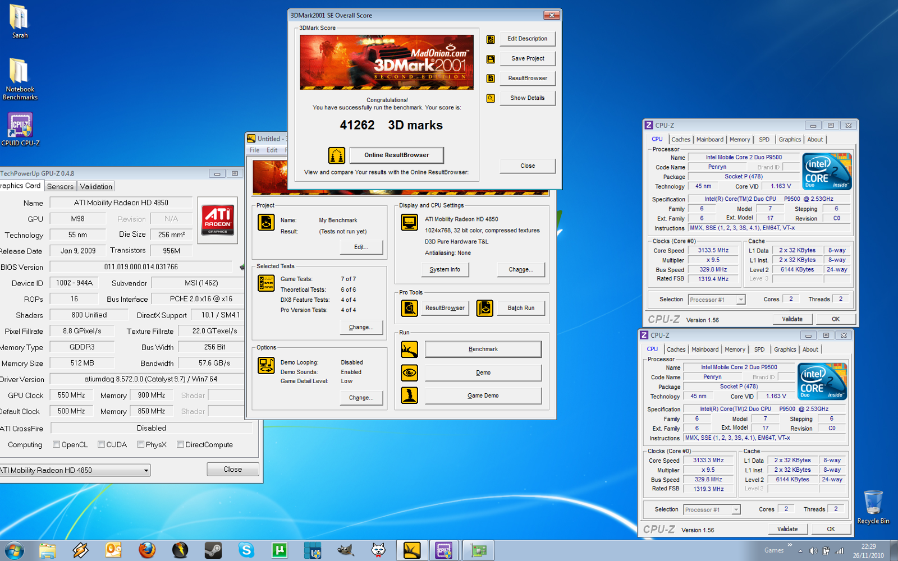Viewport: 898px width, 561px height.
Task: Open uTorrent from the taskbar
Action: (279, 550)
